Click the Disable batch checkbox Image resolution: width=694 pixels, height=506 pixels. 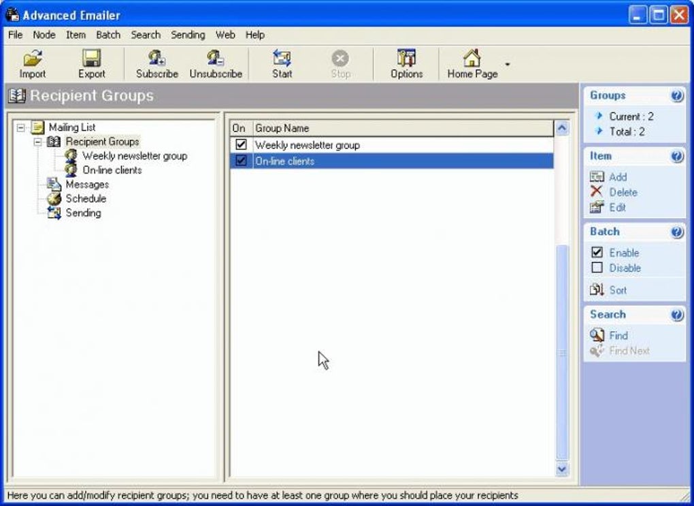pyautogui.click(x=597, y=267)
